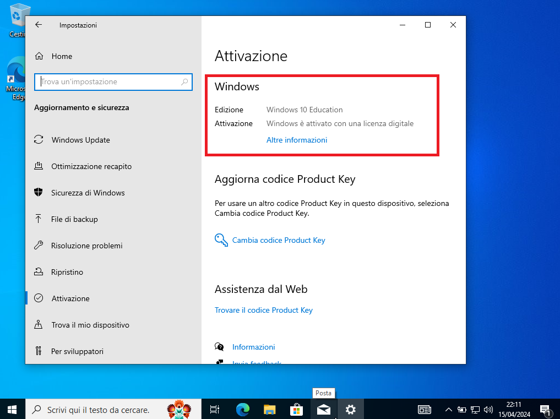Select the Per sviluppatori tools icon

[x=39, y=351]
